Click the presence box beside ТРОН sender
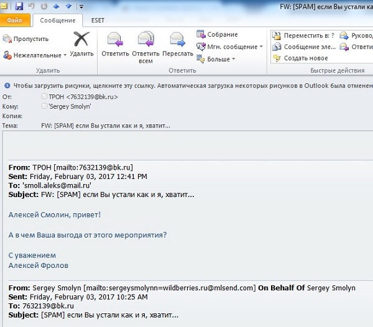 click(x=44, y=96)
